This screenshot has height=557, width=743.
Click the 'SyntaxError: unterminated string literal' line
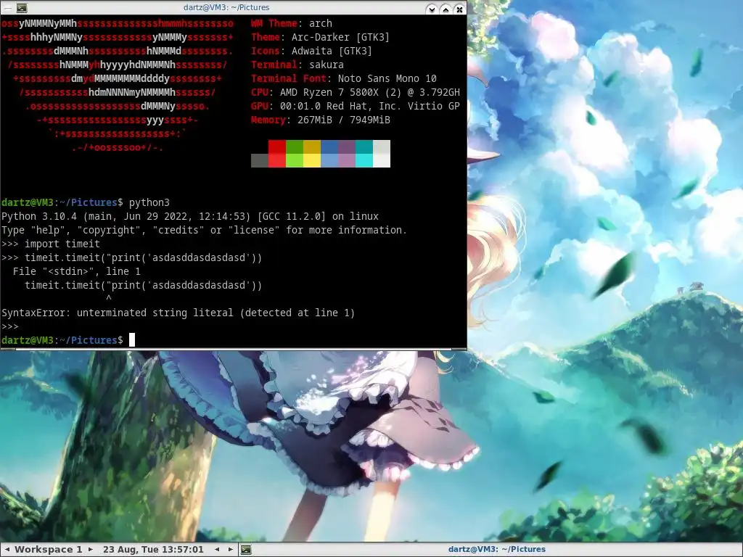[178, 313]
